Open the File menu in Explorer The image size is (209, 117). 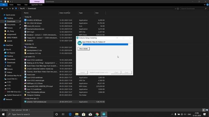[x=4, y=5]
